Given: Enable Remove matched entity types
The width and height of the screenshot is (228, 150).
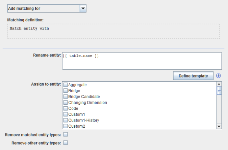Looking at the screenshot, I should 66,135.
